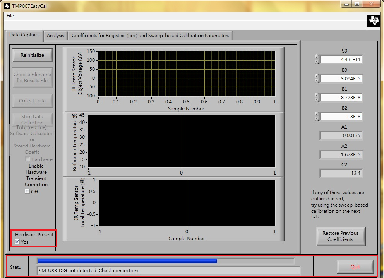The height and width of the screenshot is (278, 384).
Task: Click the B2 value field 1.3E-8
Action: click(x=341, y=117)
